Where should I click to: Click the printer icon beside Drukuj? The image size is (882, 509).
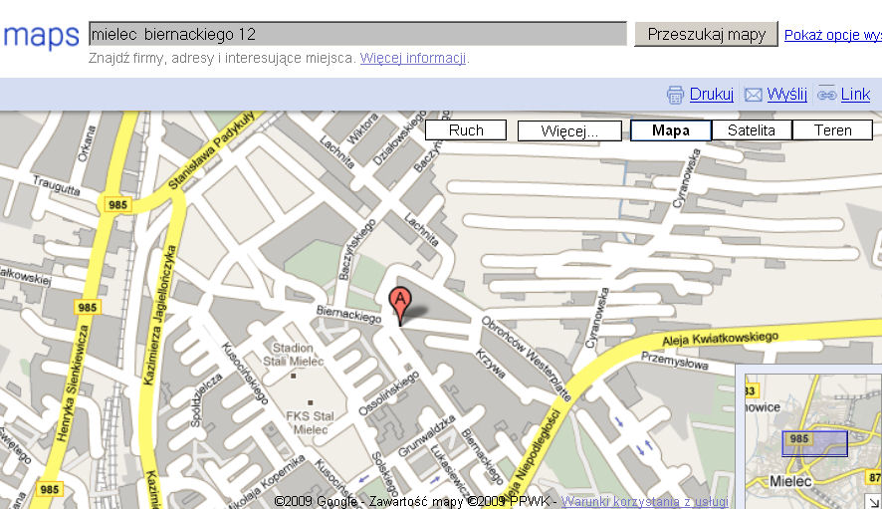(x=675, y=95)
